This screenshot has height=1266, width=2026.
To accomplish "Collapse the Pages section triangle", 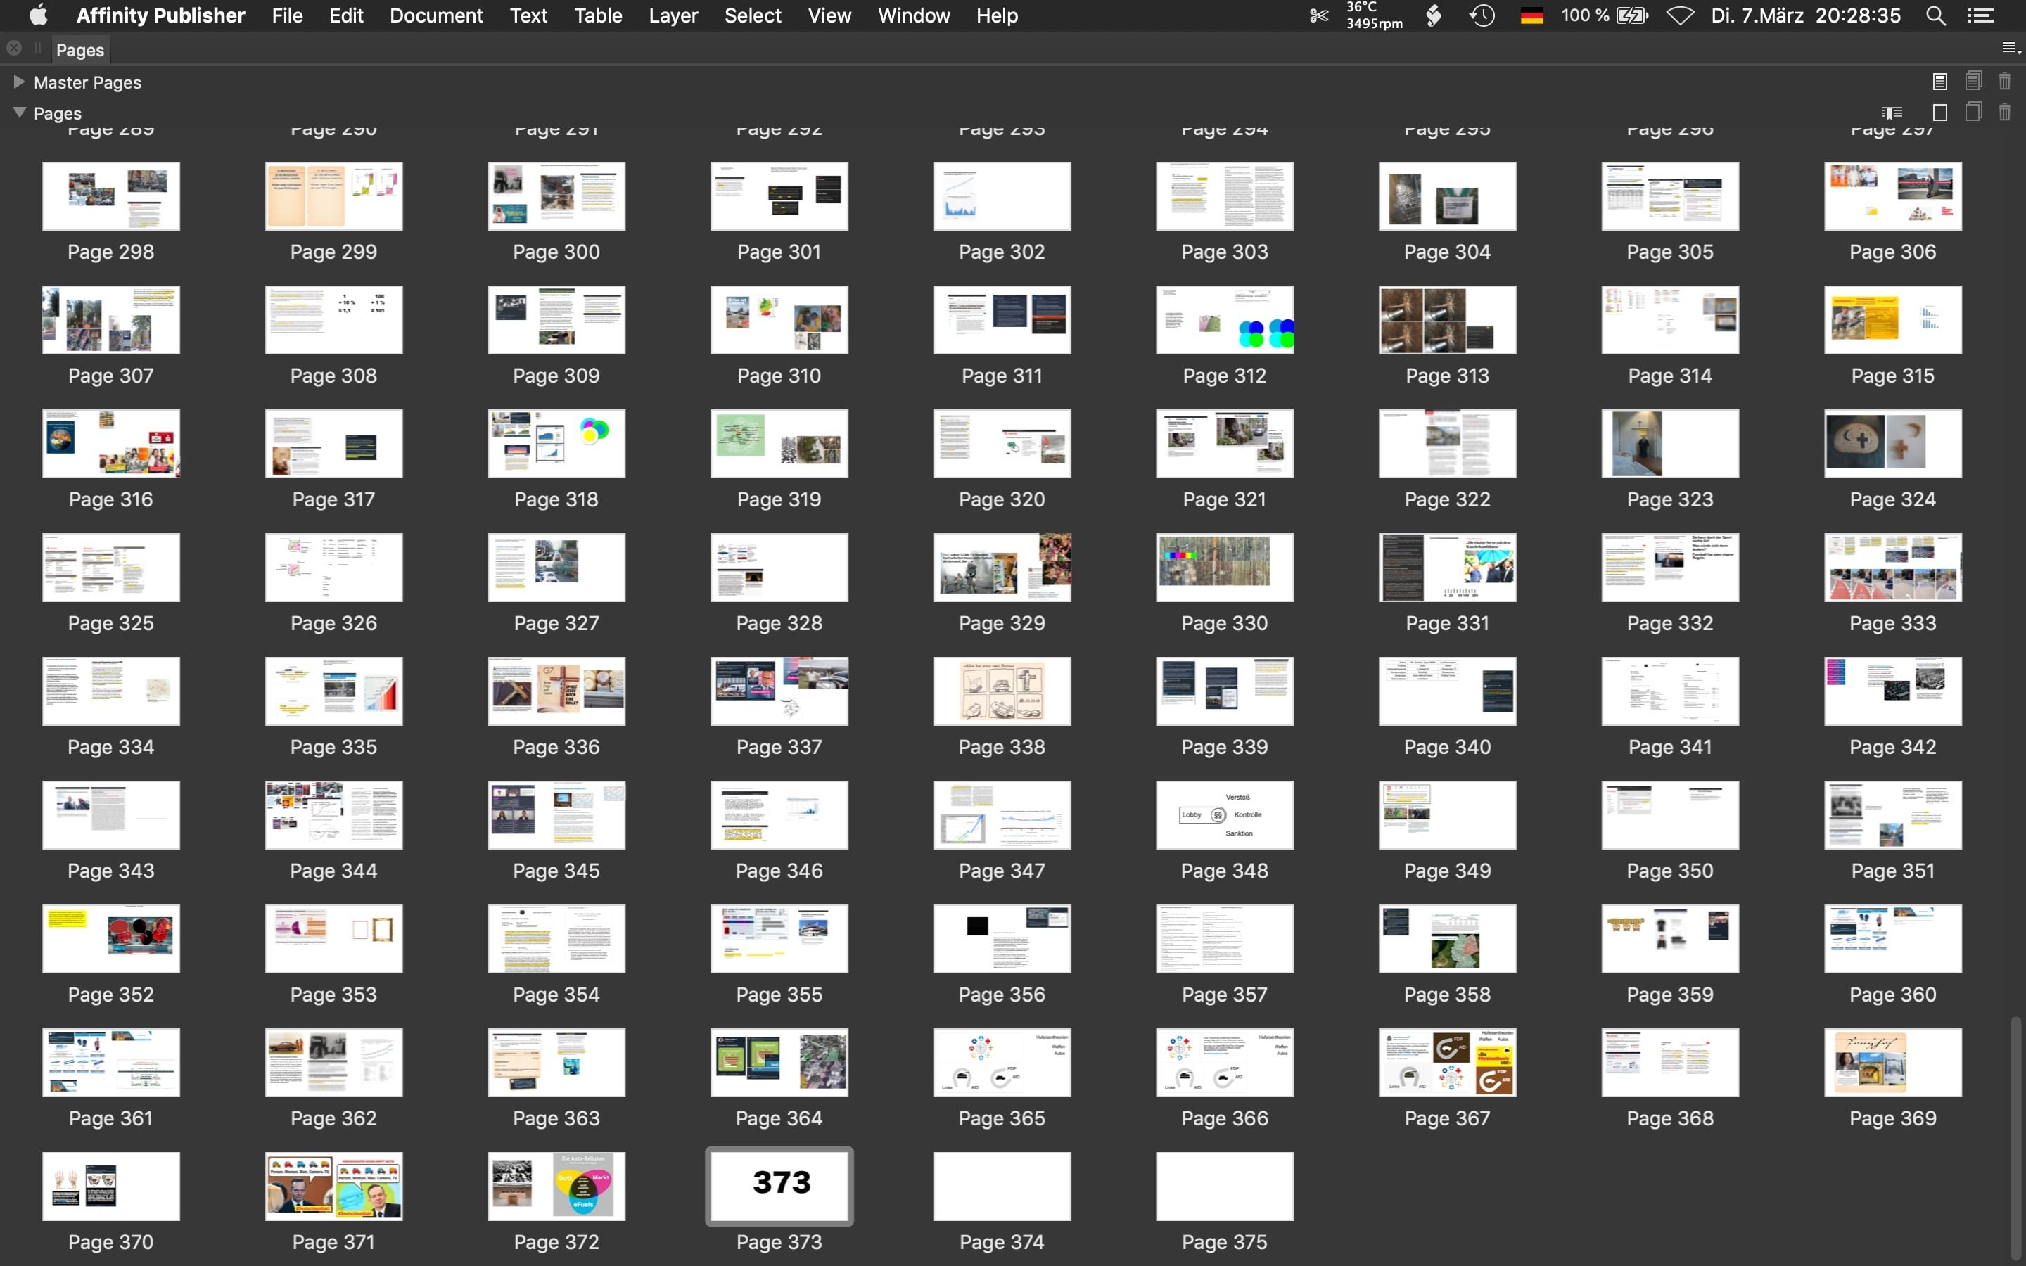I will 18,113.
